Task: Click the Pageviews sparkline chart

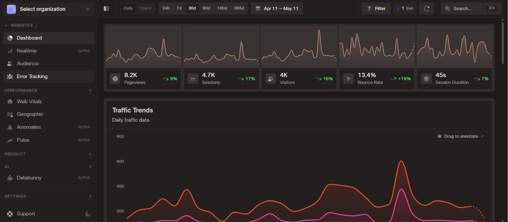Action: (144, 47)
